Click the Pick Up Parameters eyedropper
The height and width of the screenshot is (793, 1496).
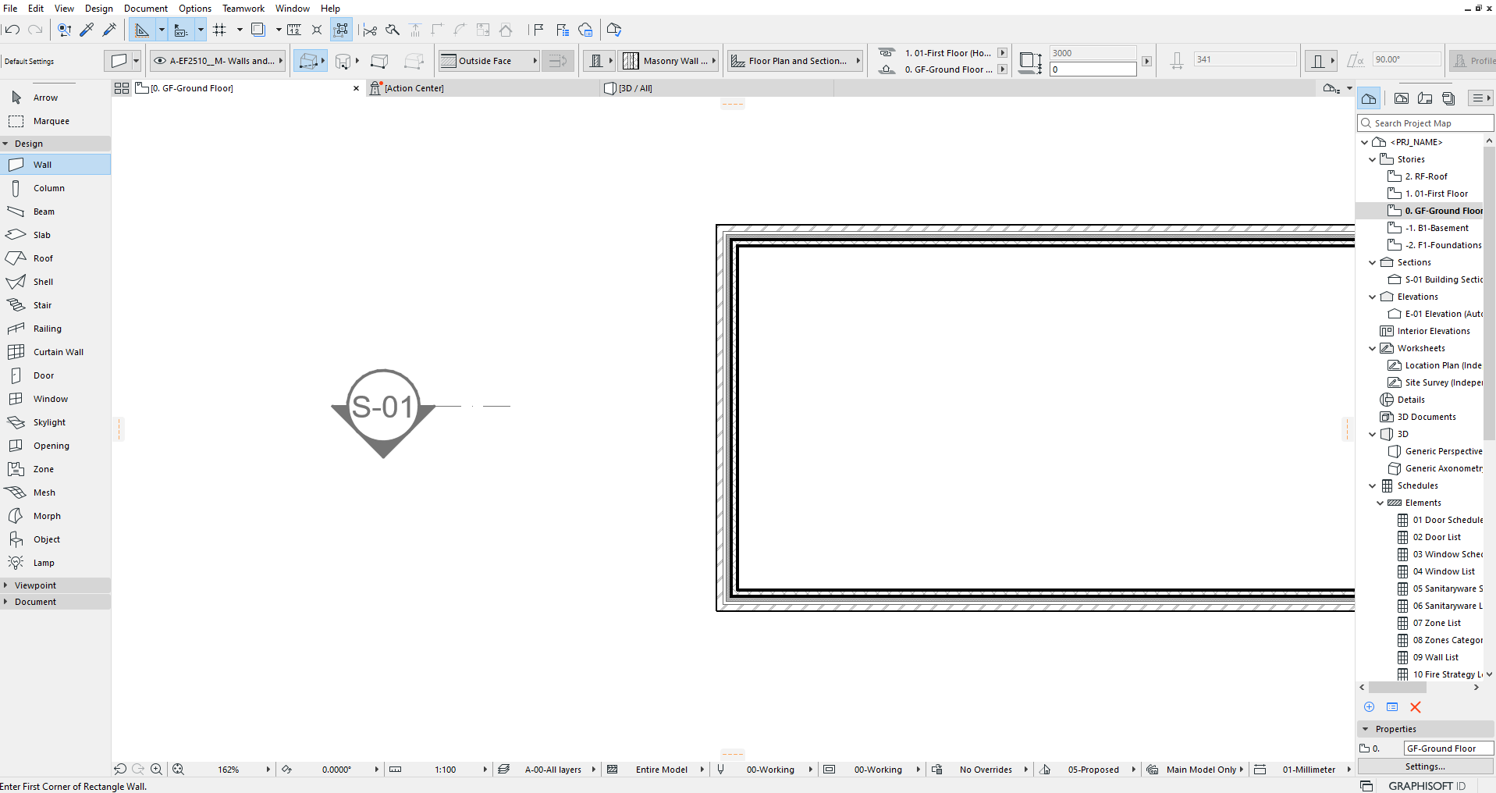[x=87, y=30]
